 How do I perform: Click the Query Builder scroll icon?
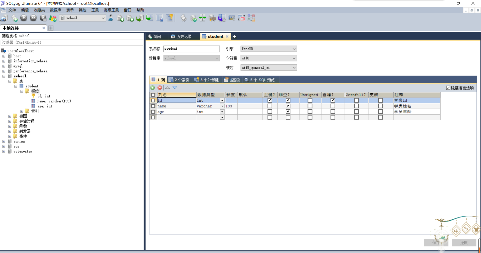[184, 18]
